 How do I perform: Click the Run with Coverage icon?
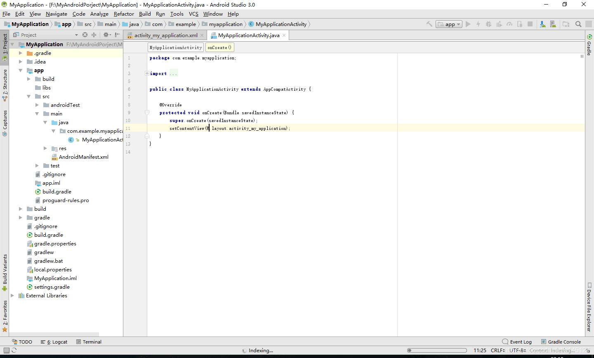pyautogui.click(x=499, y=24)
